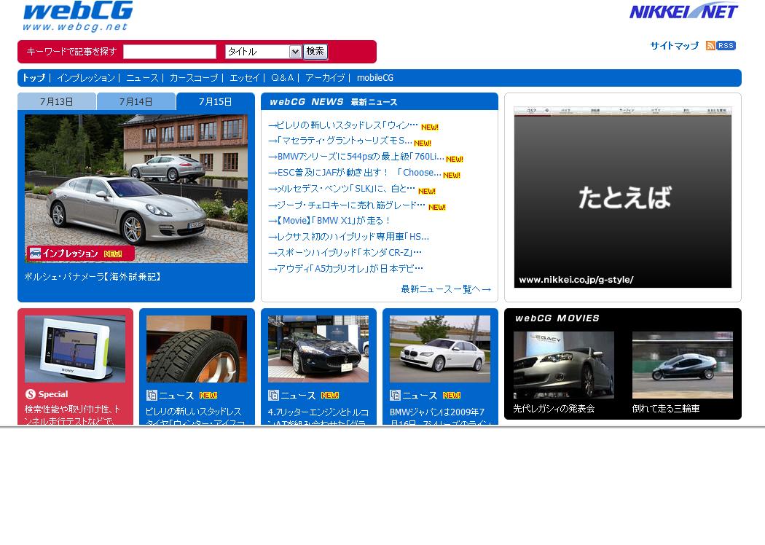Image resolution: width=765 pixels, height=545 pixels.
Task: Switch to the 7月14日 tab
Action: [136, 101]
